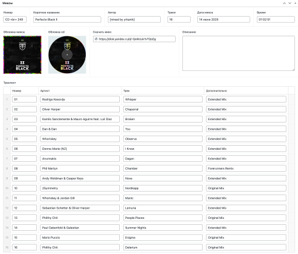Edit the Автор field '(mixed by yrkanik)'
The image size is (298, 254).
pos(134,20)
